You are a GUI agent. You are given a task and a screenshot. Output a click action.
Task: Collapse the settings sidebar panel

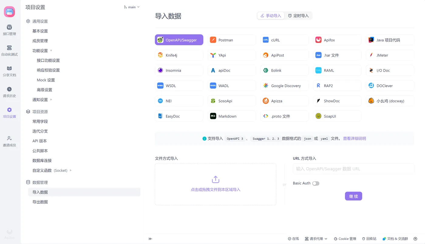coord(150,239)
